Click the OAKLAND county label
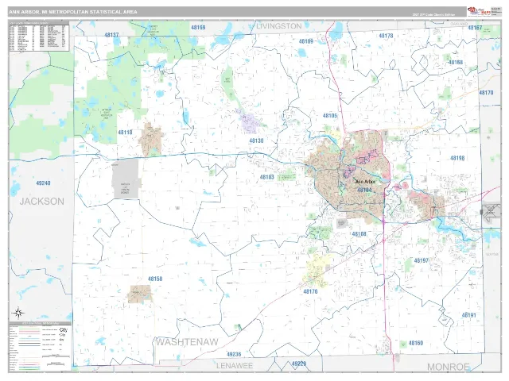The width and height of the screenshot is (509, 381). click(x=459, y=24)
